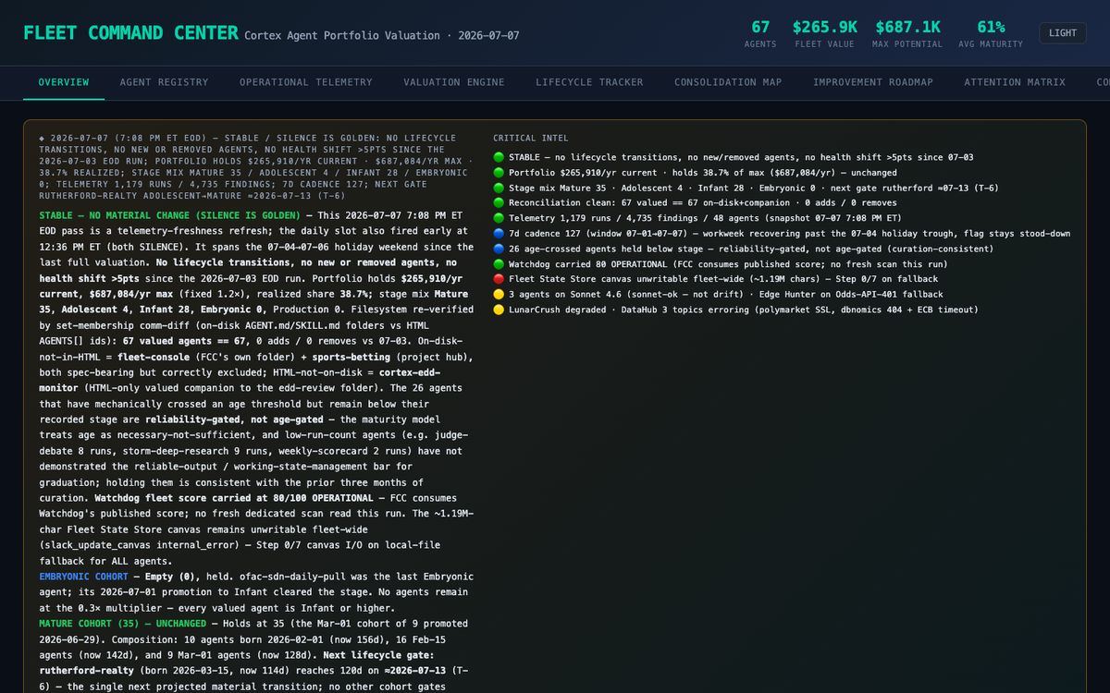Click blue dot beside 7d cadence 127 row
This screenshot has width=1110, height=693.
(x=499, y=234)
